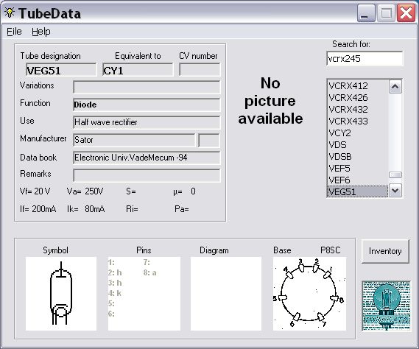419x349 pixels.
Task: Click the list scroll down arrow
Action: click(395, 191)
